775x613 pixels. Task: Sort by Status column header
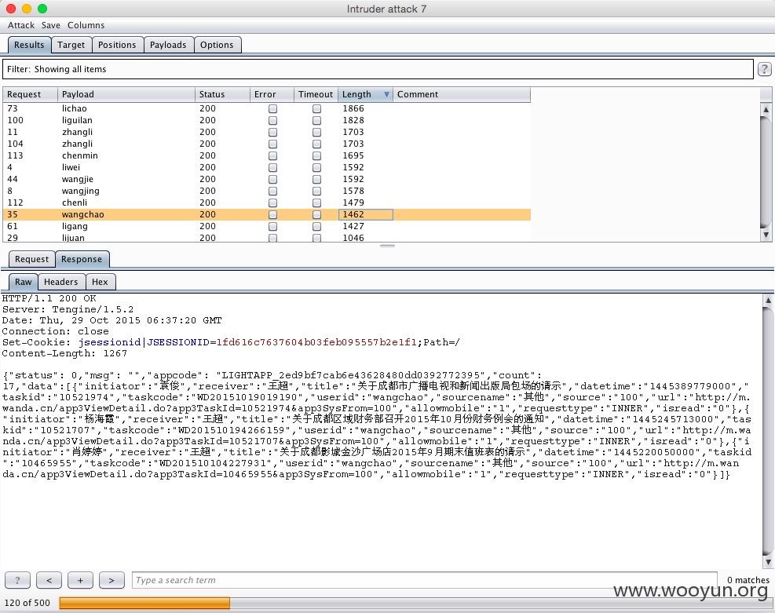222,94
